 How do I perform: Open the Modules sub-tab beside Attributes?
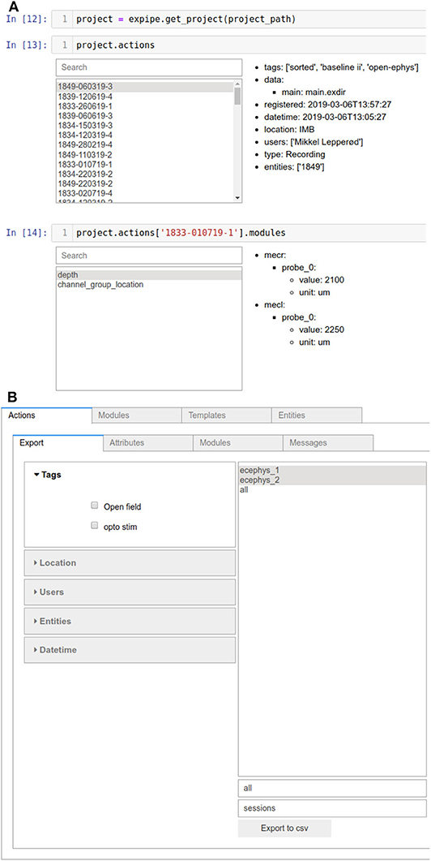click(237, 442)
